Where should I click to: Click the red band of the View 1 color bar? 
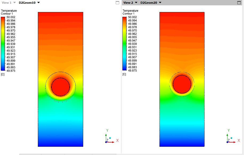point(3,17)
